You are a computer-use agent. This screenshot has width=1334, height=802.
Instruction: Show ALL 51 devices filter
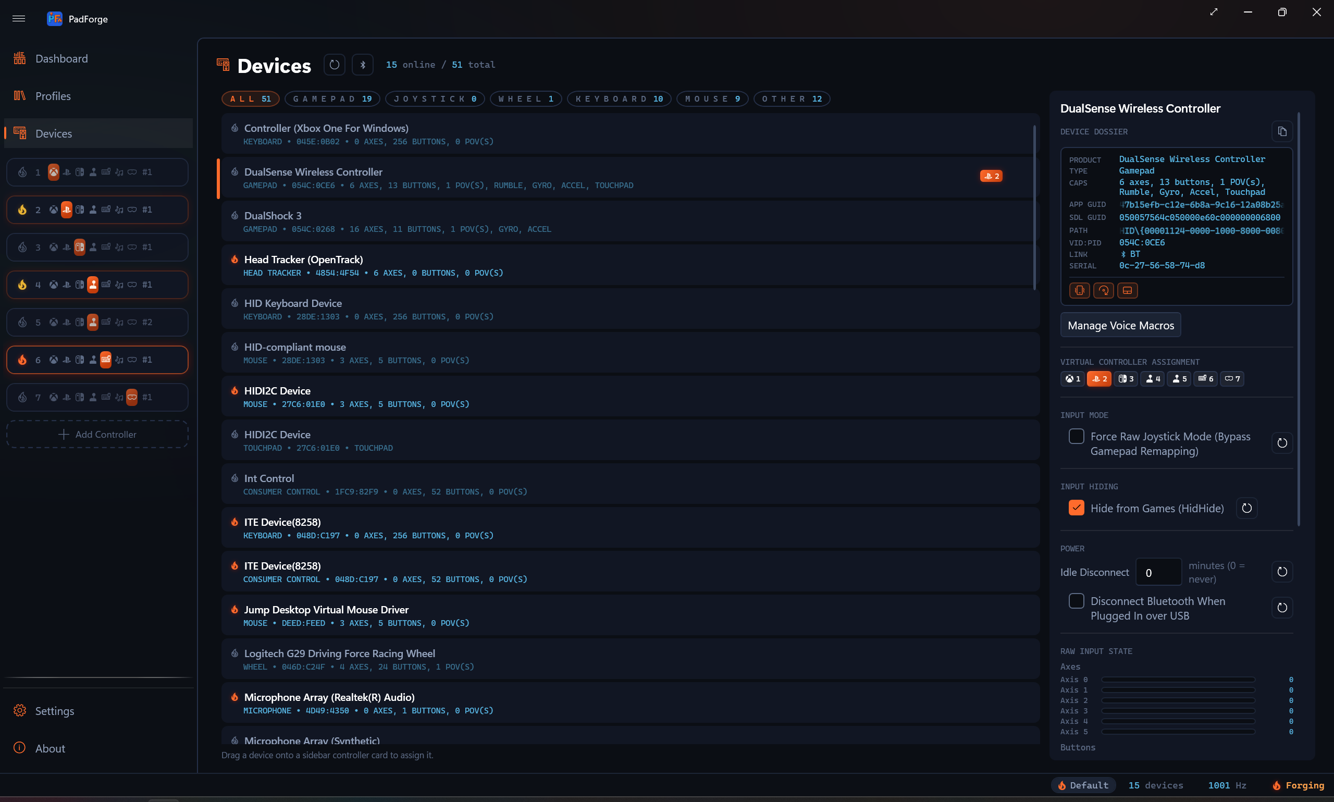pos(251,99)
